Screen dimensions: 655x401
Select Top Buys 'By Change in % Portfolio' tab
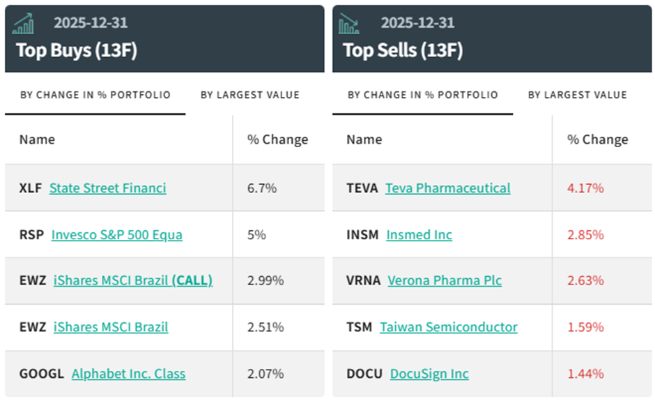(95, 95)
